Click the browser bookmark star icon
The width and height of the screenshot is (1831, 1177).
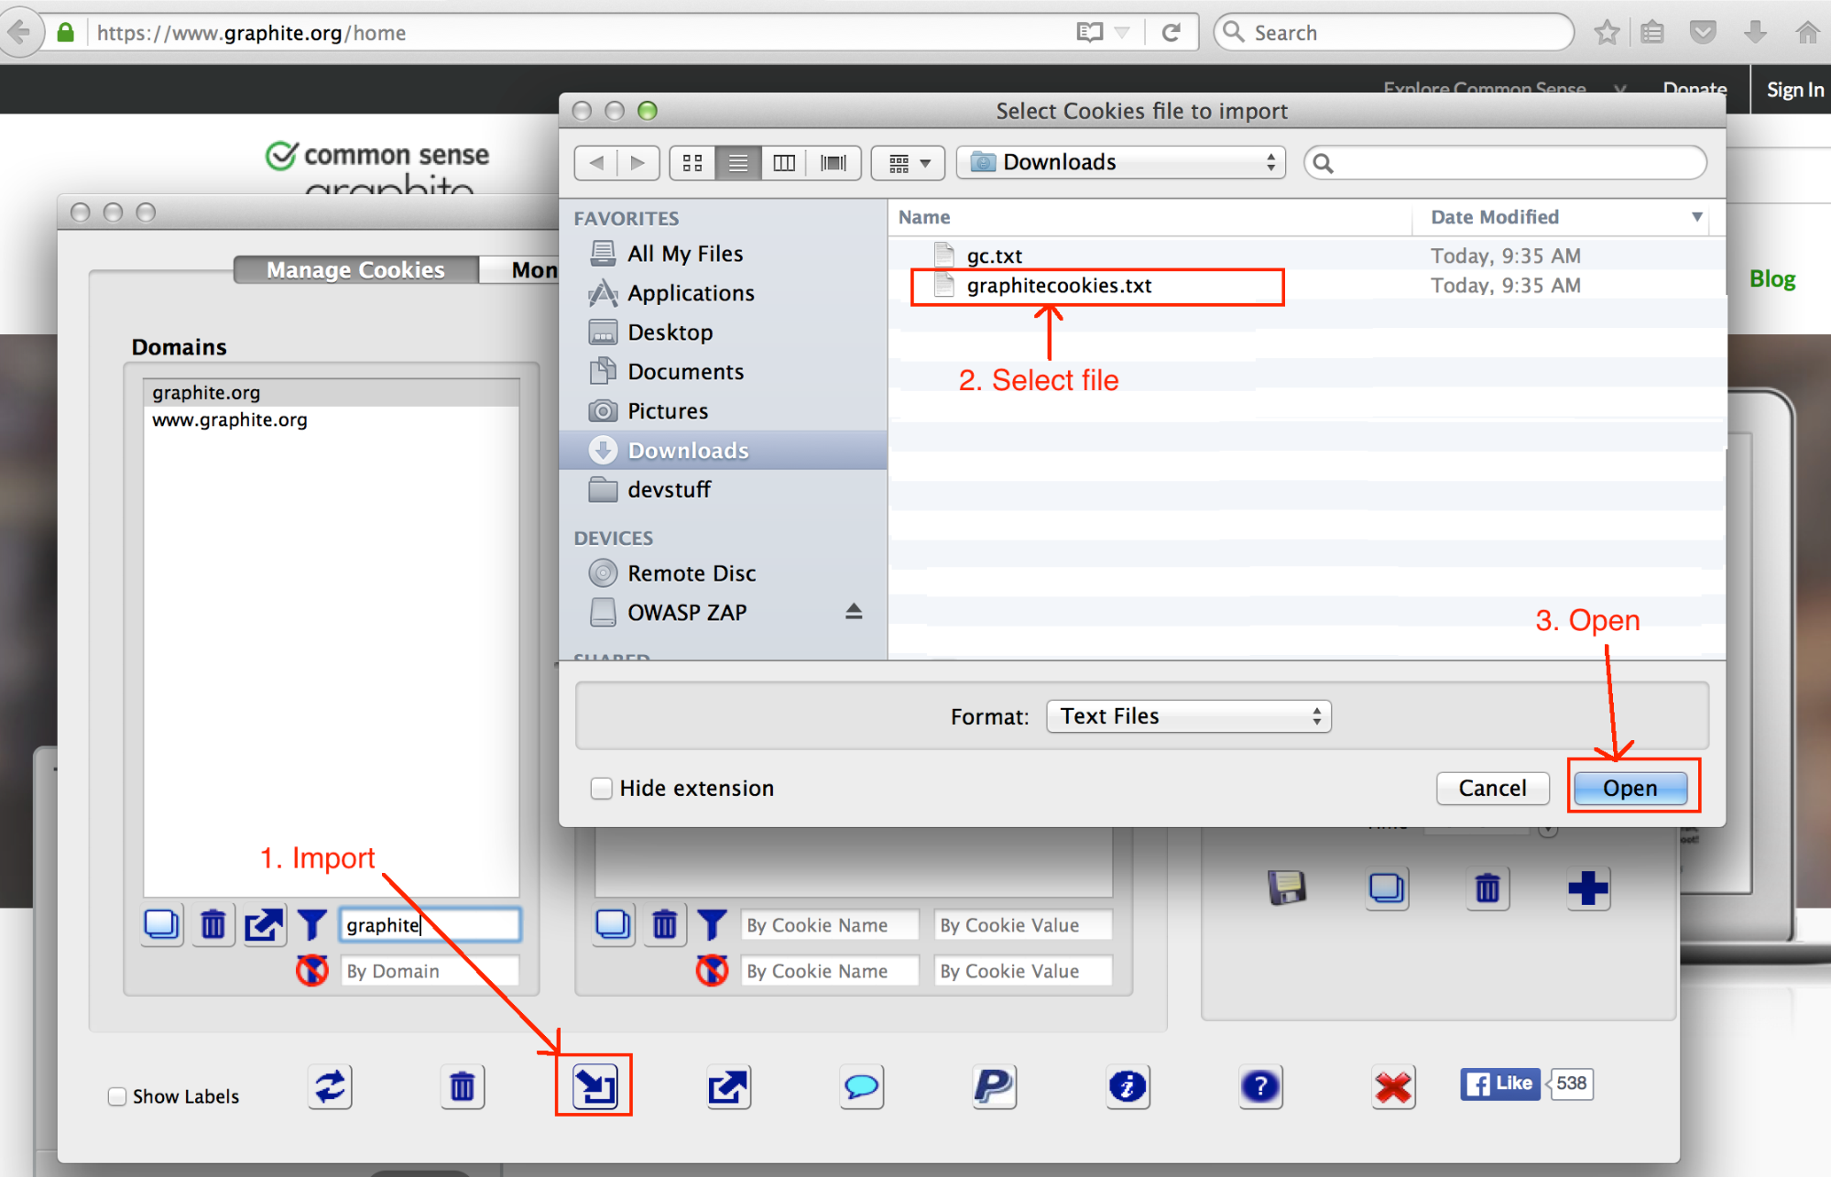pyautogui.click(x=1606, y=33)
